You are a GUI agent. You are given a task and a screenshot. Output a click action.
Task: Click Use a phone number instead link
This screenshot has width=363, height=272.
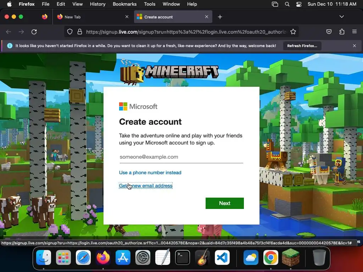pyautogui.click(x=150, y=172)
